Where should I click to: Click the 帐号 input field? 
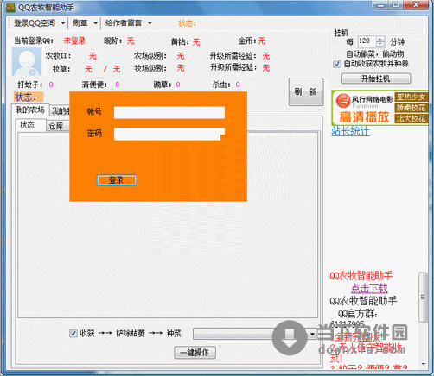point(169,112)
